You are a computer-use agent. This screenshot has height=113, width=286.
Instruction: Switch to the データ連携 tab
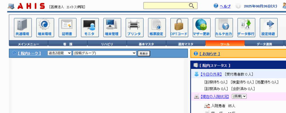pos(264,44)
